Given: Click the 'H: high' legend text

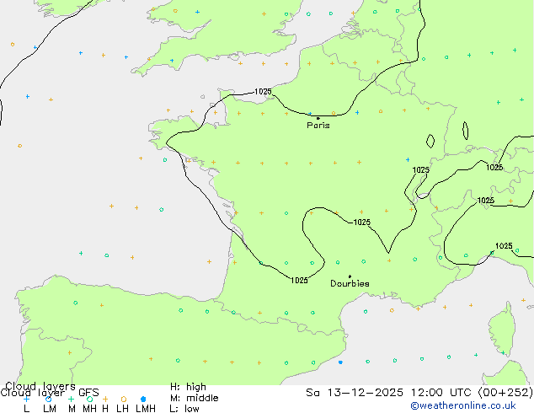Looking at the screenshot, I should pyautogui.click(x=188, y=387).
